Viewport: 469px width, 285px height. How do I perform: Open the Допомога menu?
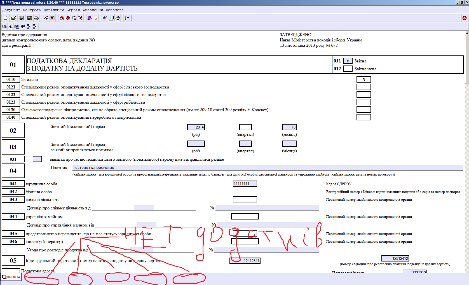(x=114, y=10)
